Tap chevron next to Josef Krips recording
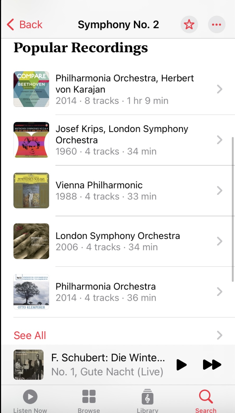 (x=219, y=140)
